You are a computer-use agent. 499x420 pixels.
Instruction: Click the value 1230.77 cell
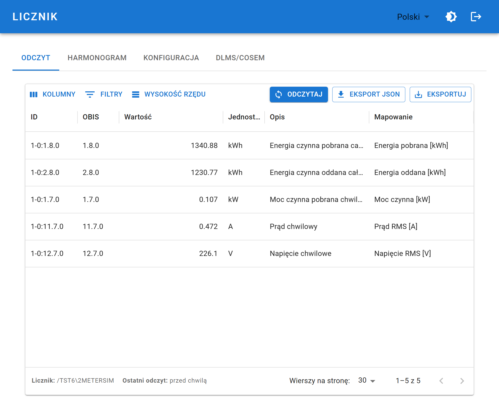171,172
